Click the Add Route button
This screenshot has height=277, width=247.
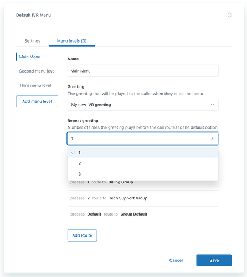pos(82,235)
